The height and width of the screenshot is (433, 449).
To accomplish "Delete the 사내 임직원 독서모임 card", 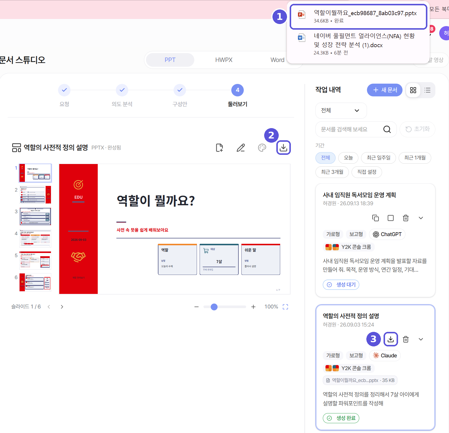I will [x=406, y=218].
